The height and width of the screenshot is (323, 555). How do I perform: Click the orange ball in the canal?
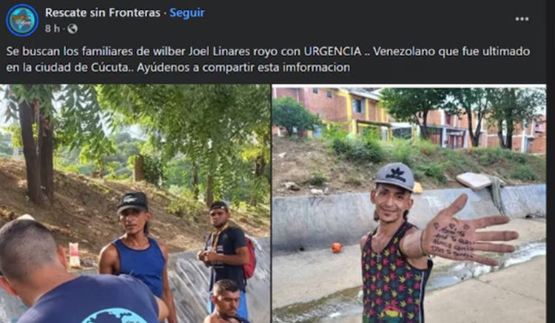[337, 248]
